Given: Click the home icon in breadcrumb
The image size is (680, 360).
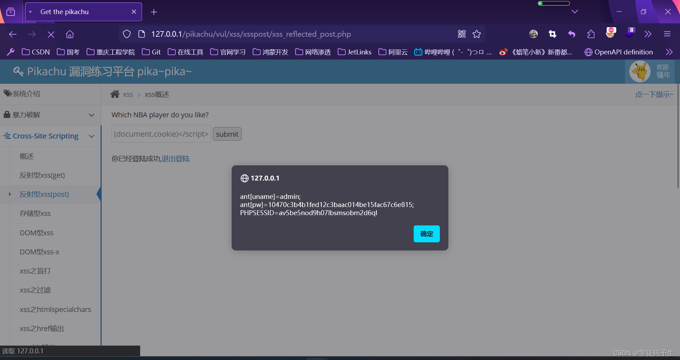Looking at the screenshot, I should (x=115, y=94).
